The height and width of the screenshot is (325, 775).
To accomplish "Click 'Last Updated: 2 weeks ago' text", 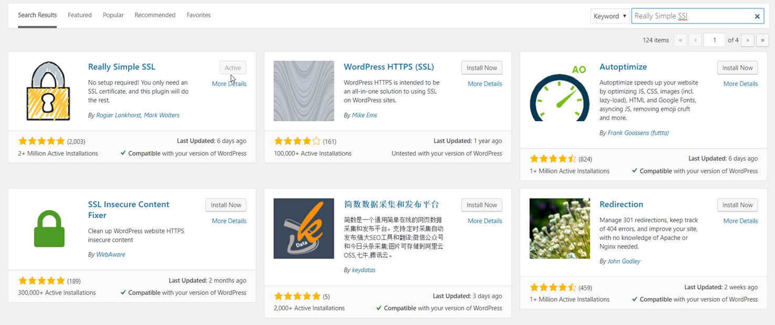I will (x=721, y=287).
